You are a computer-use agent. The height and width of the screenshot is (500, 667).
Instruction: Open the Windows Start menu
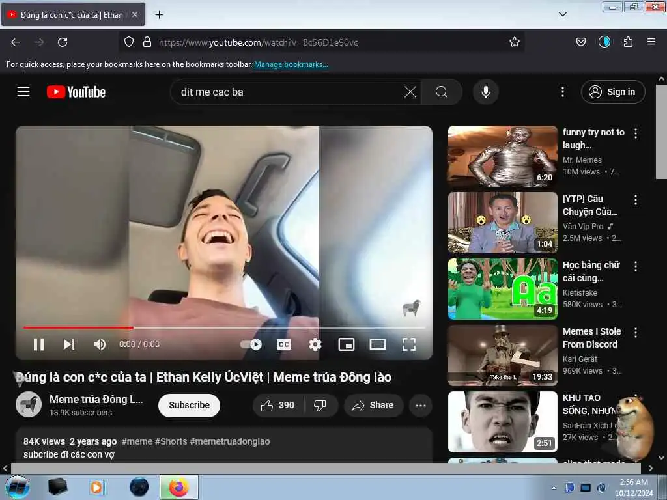18,487
